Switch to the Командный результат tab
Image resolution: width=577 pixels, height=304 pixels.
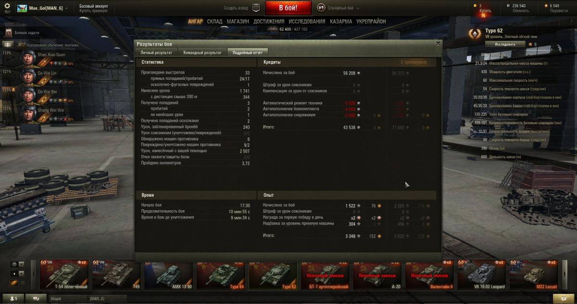click(206, 52)
